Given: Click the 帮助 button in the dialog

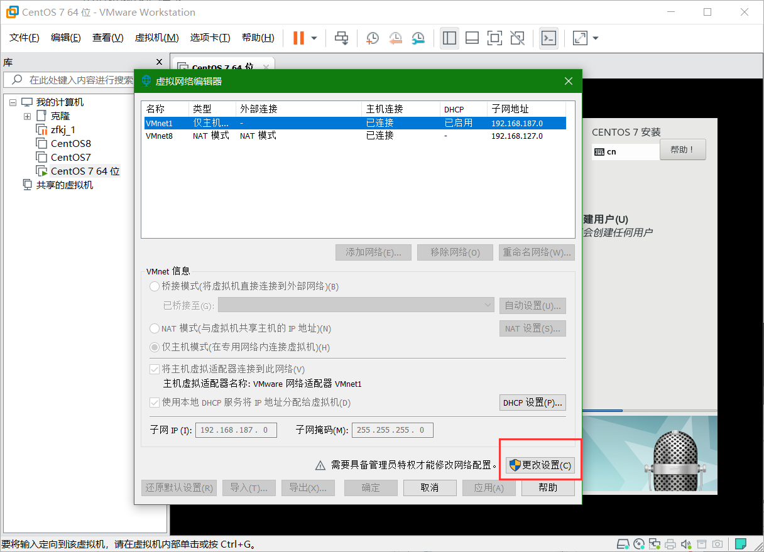Looking at the screenshot, I should pyautogui.click(x=548, y=488).
